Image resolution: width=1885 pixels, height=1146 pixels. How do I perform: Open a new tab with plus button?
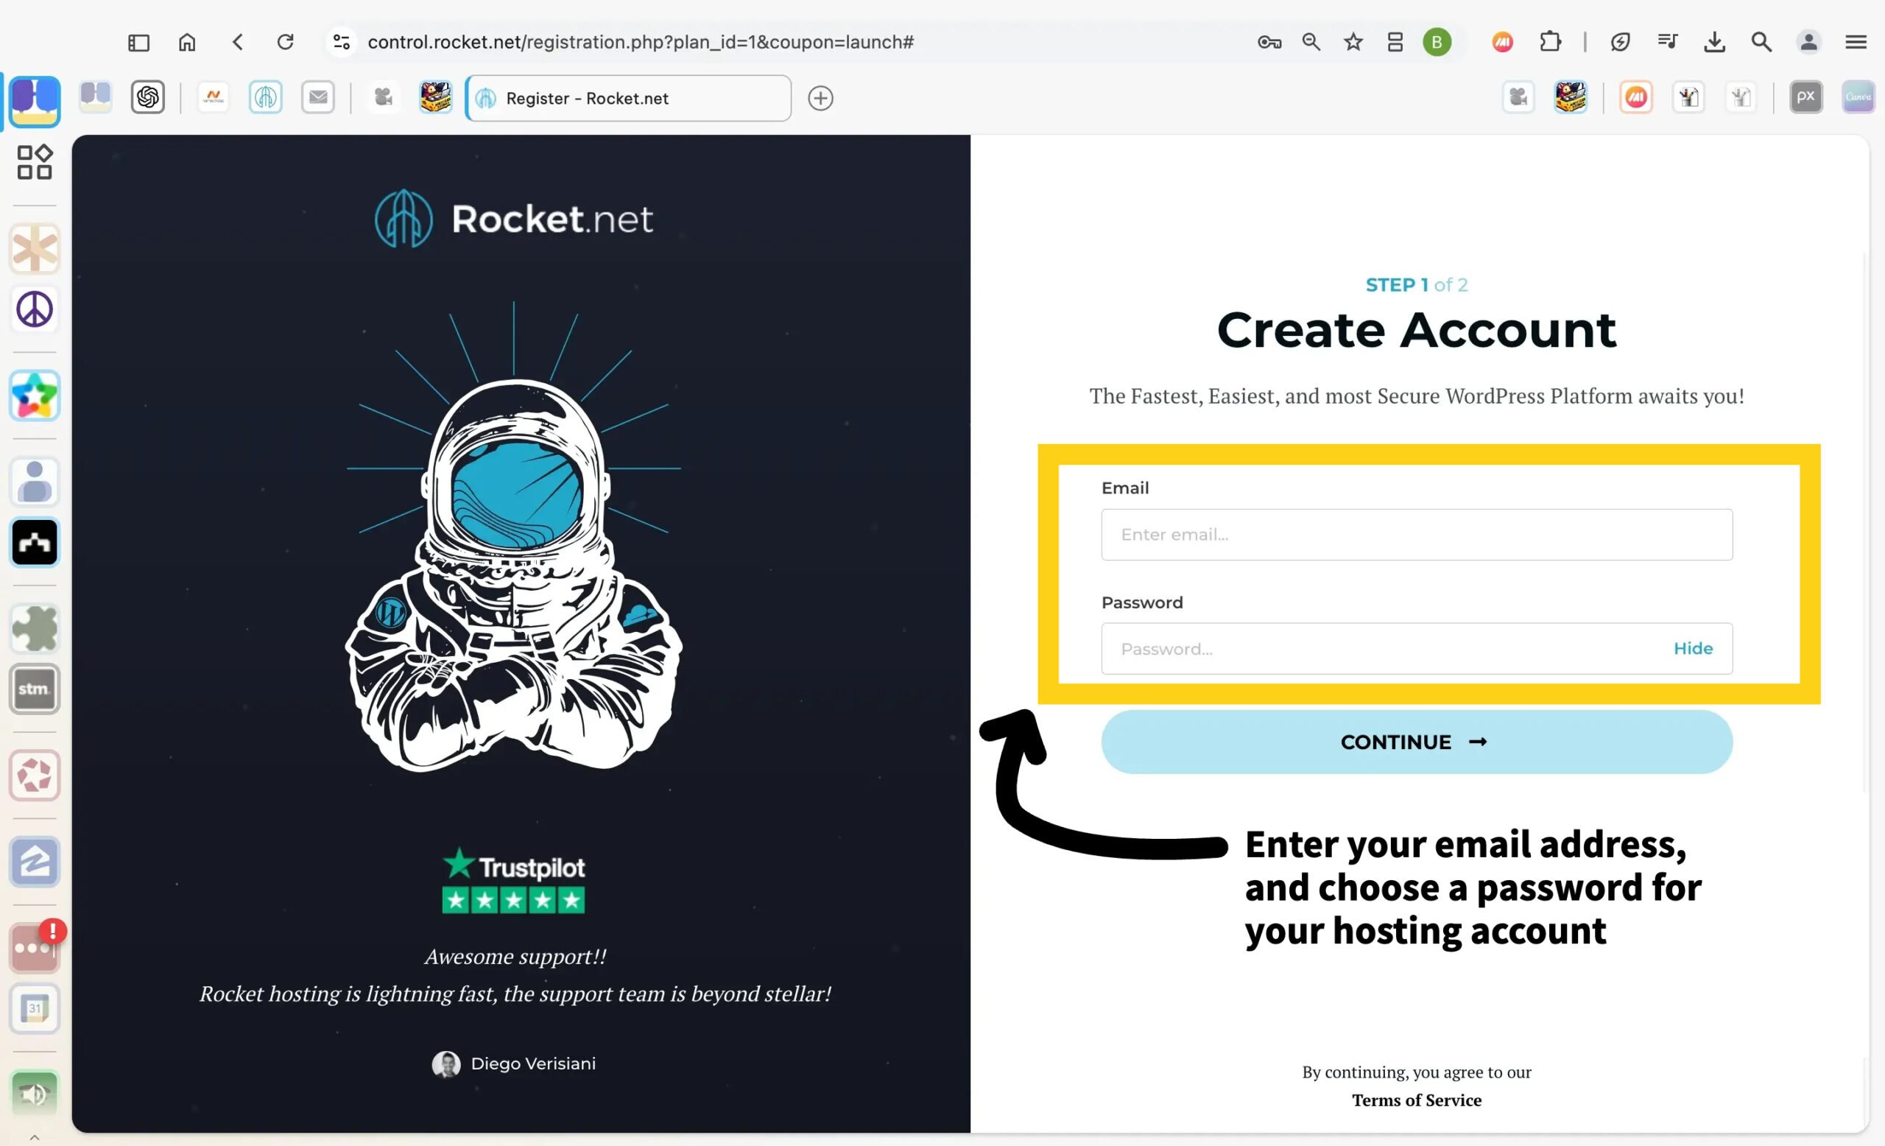coord(820,98)
